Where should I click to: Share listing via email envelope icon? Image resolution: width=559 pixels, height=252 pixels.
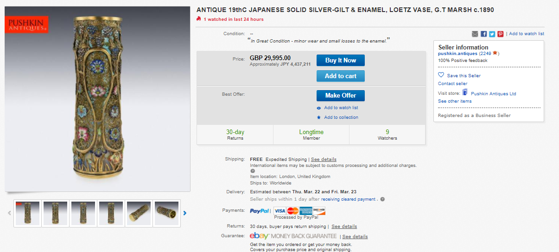coord(475,34)
